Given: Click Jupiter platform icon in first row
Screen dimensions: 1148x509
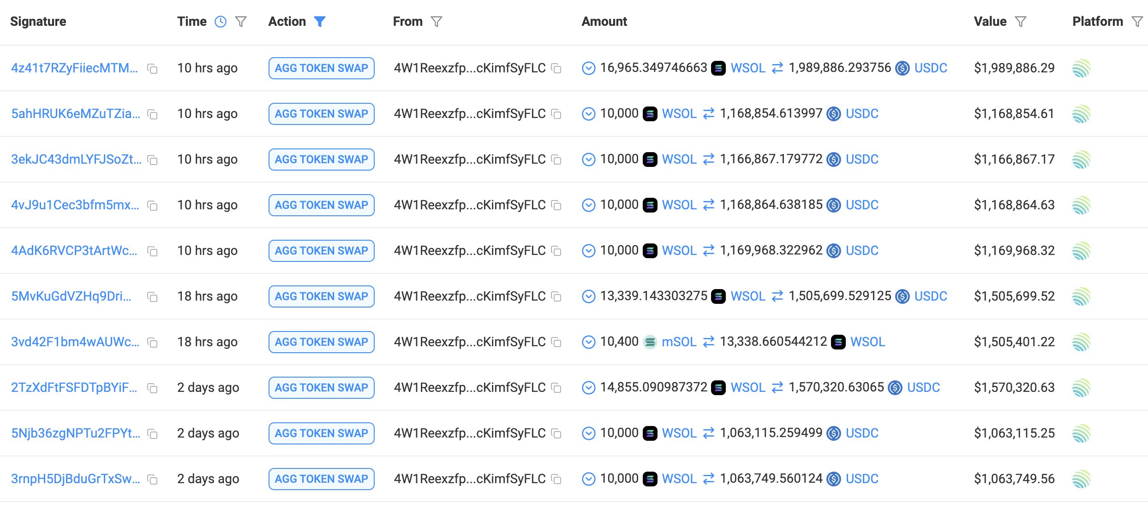Looking at the screenshot, I should (1081, 69).
